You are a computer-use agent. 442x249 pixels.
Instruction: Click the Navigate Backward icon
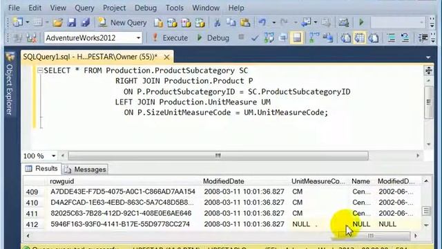[305, 22]
